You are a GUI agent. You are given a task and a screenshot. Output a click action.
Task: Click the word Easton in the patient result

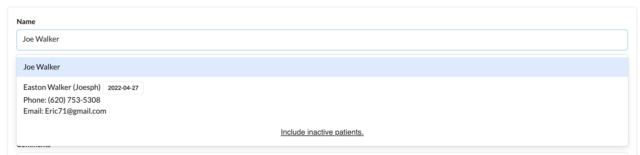point(34,87)
